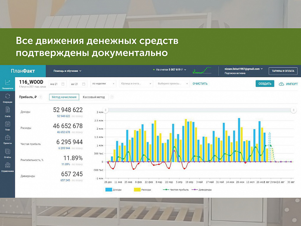Open the user account email dropdown
This screenshot has width=301, height=226.
[244, 69]
